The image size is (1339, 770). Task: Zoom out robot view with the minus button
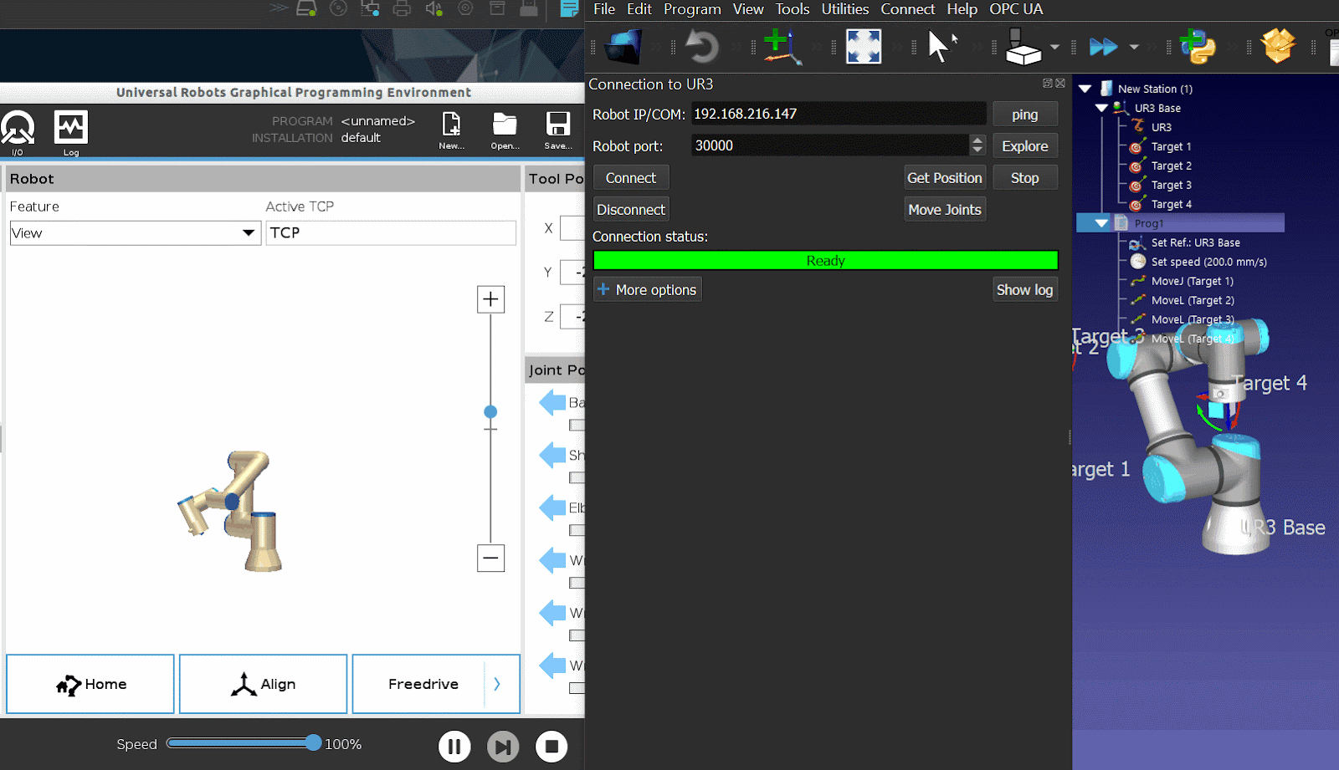click(490, 558)
